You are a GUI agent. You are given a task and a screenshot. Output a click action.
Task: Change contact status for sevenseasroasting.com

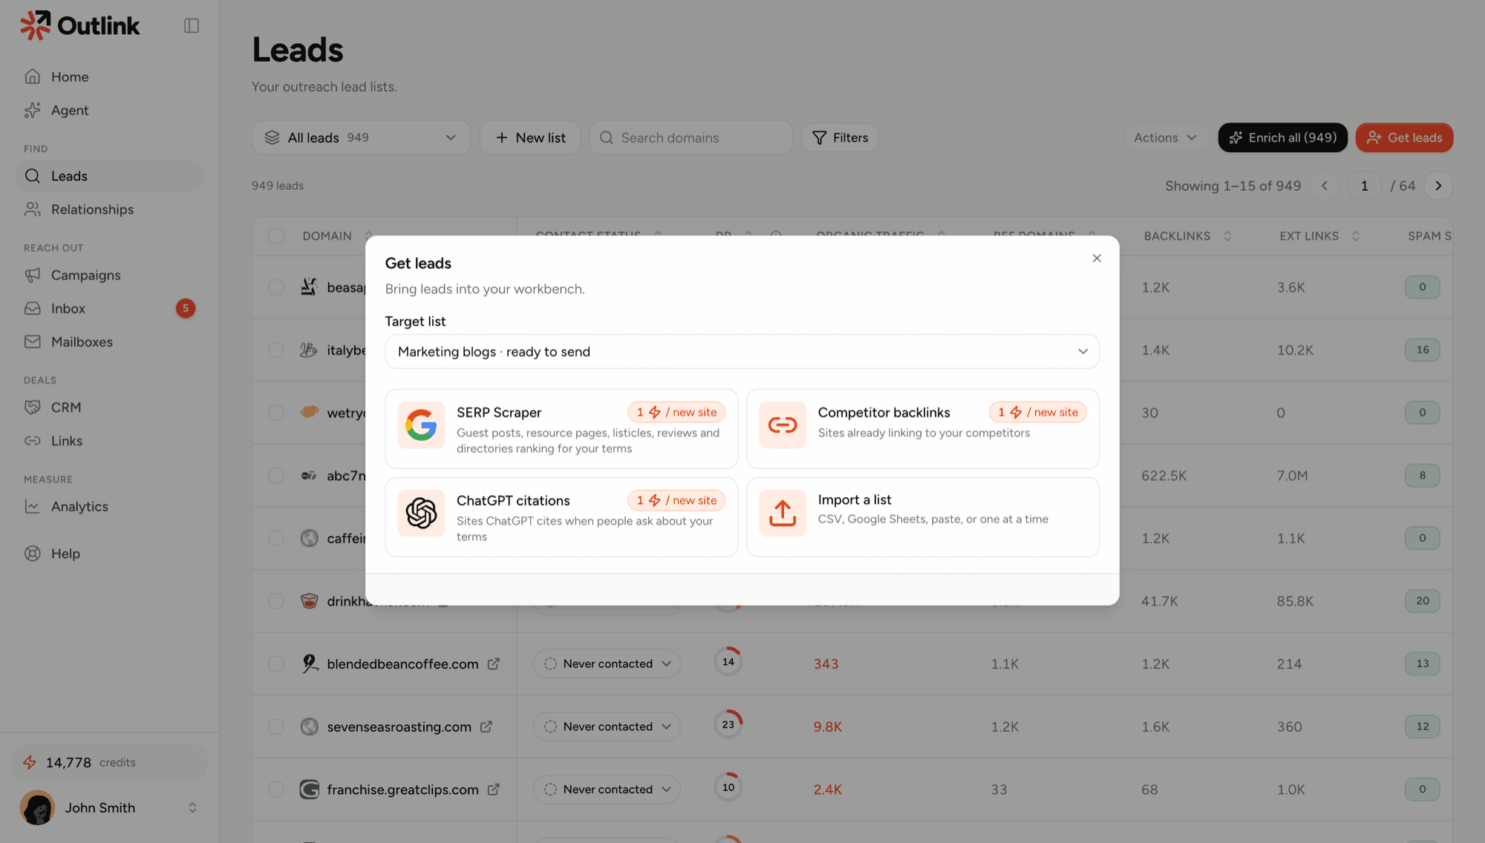[x=607, y=726]
